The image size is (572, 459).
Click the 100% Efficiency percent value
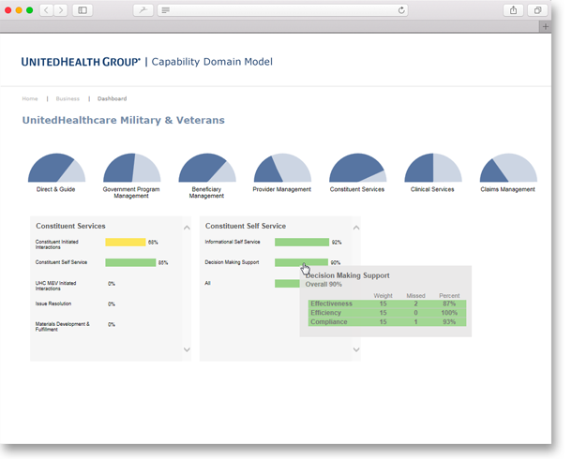(449, 313)
